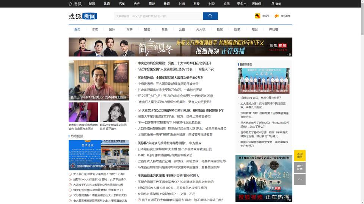Click the 时光之轮 ad poster

pyautogui.click(x=264, y=178)
